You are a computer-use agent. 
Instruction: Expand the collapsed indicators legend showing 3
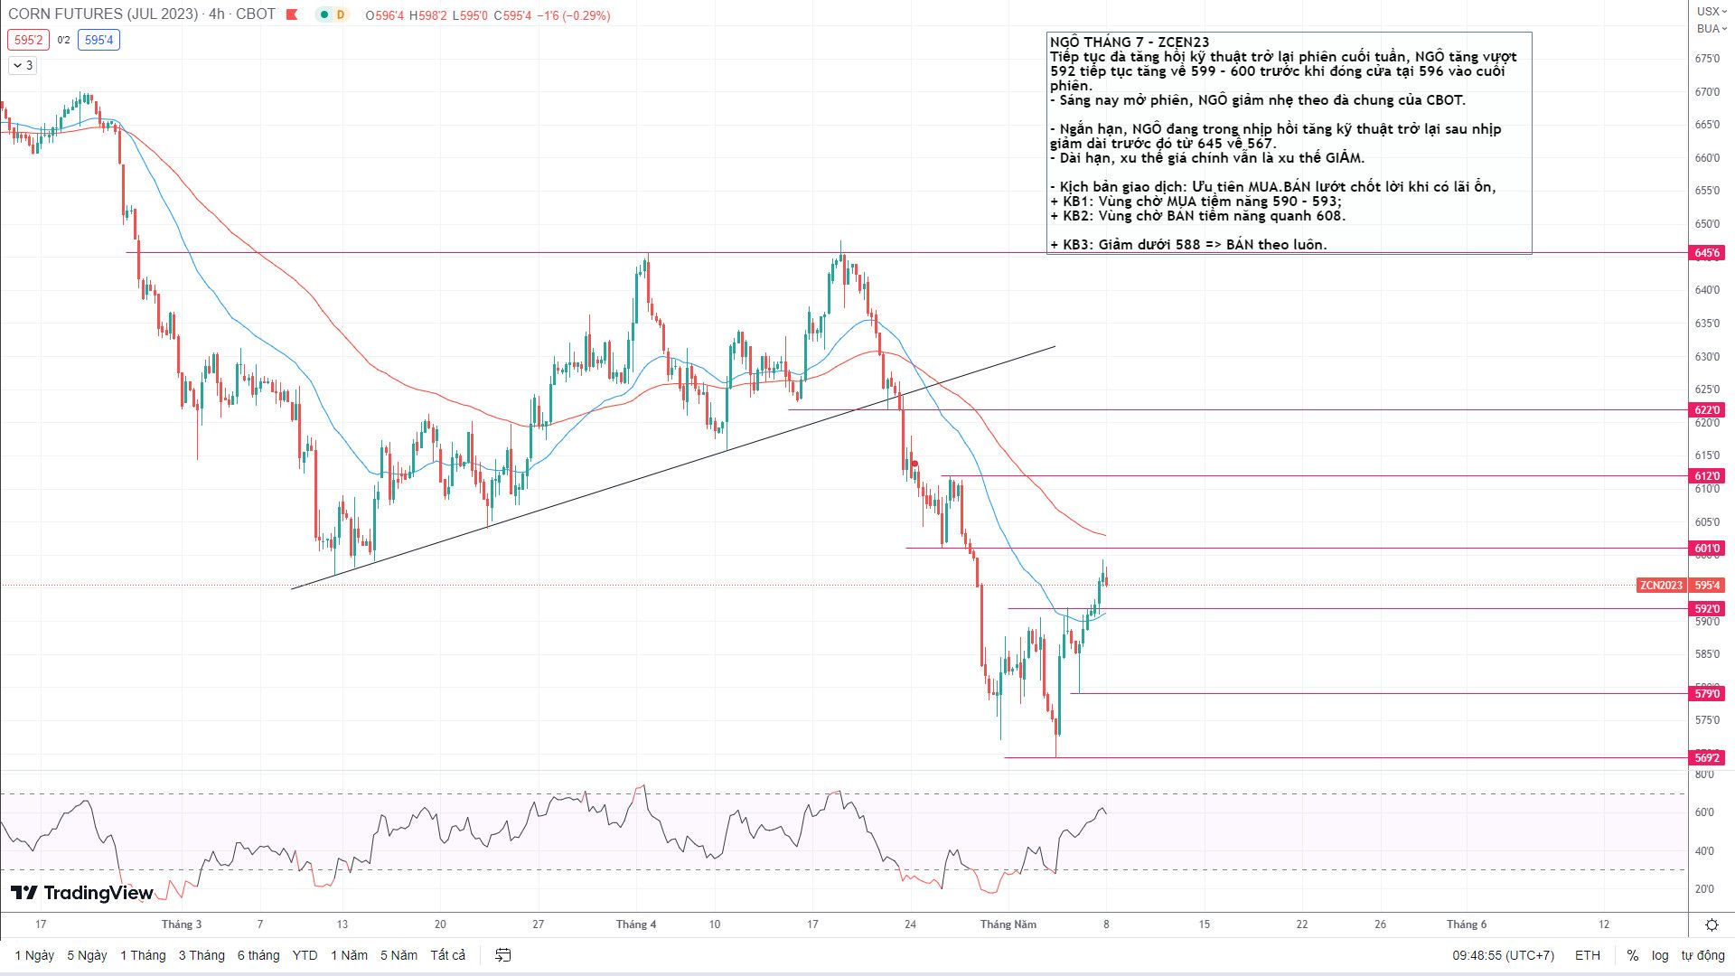pos(23,65)
